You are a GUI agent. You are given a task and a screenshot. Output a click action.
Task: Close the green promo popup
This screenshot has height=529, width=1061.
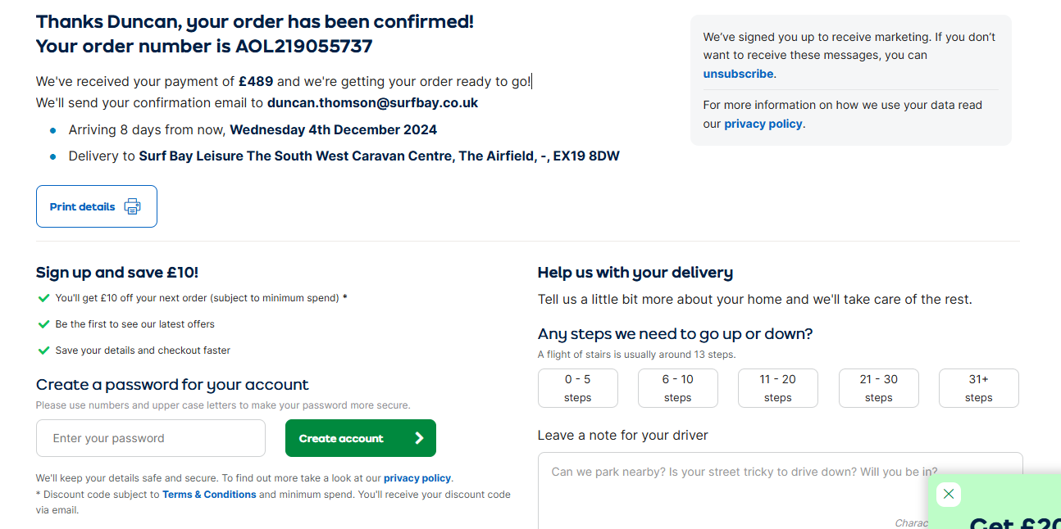949,494
